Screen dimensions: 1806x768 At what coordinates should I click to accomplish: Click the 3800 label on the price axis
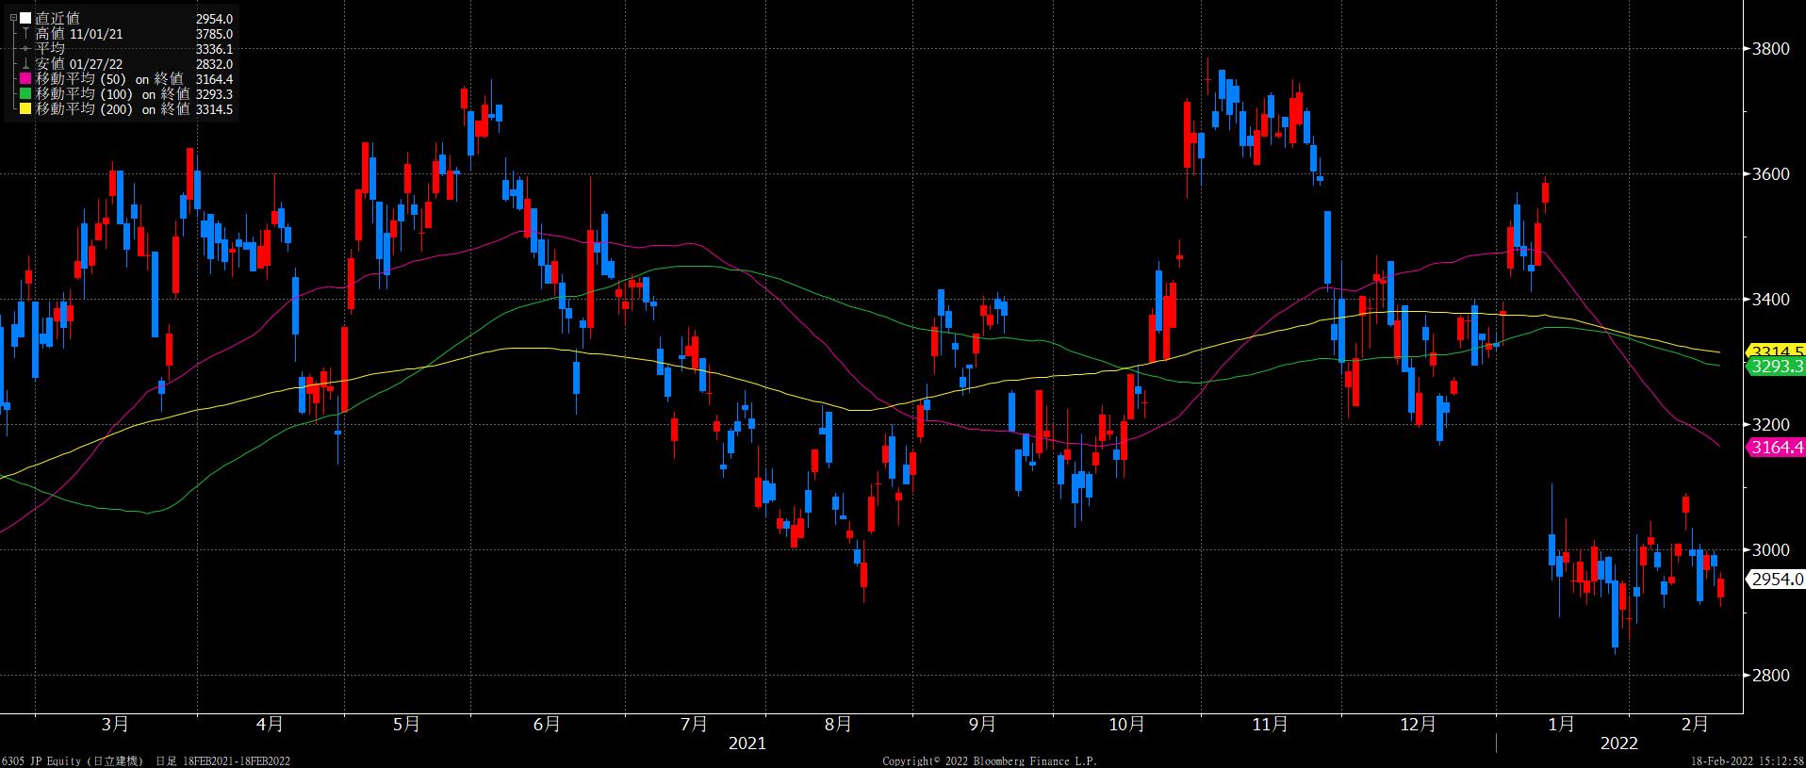tap(1770, 49)
